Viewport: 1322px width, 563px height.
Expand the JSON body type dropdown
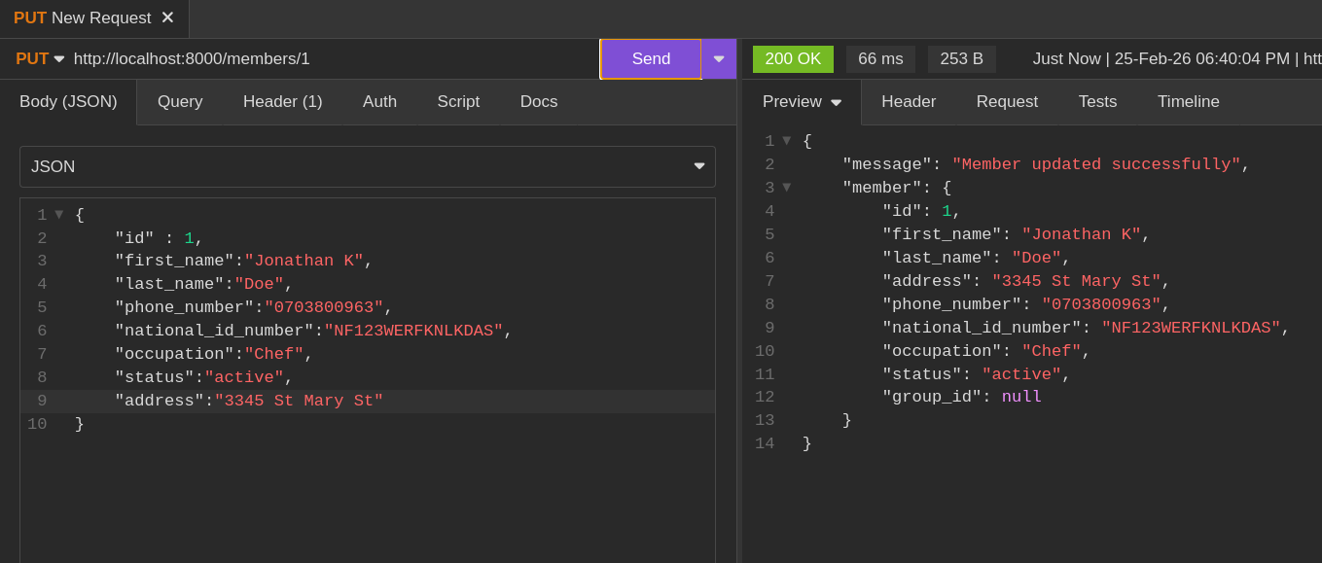coord(367,167)
